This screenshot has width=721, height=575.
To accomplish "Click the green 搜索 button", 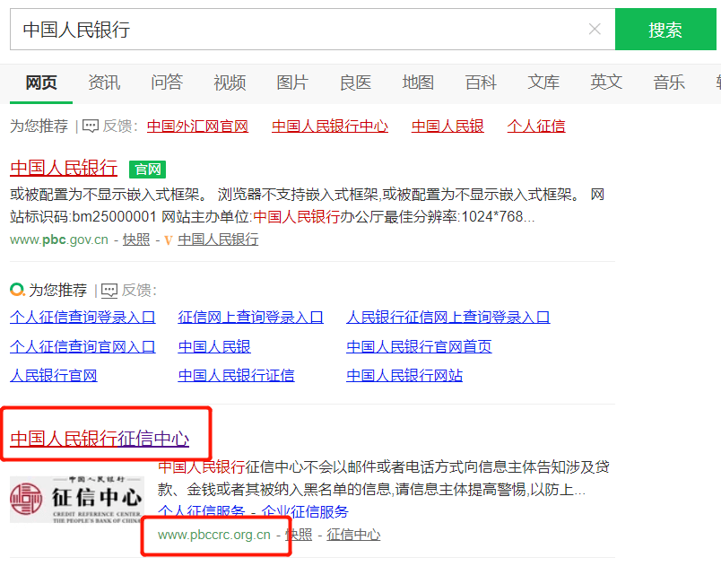I will tap(665, 30).
